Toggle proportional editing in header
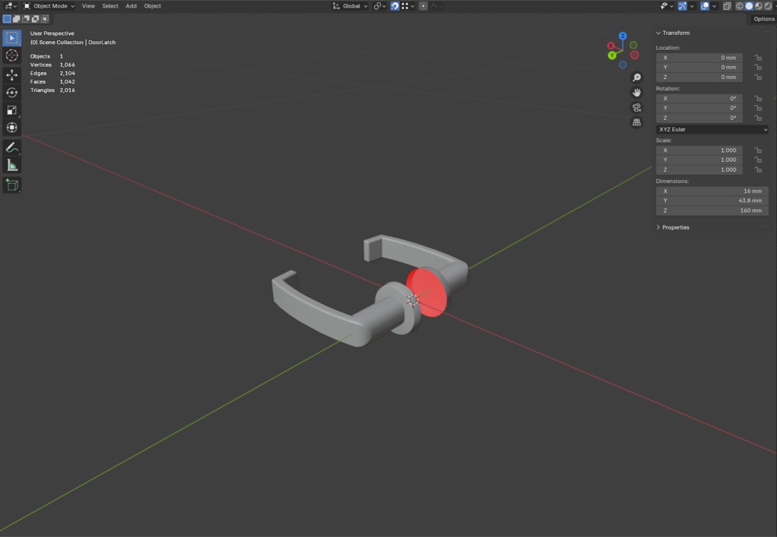 click(423, 6)
